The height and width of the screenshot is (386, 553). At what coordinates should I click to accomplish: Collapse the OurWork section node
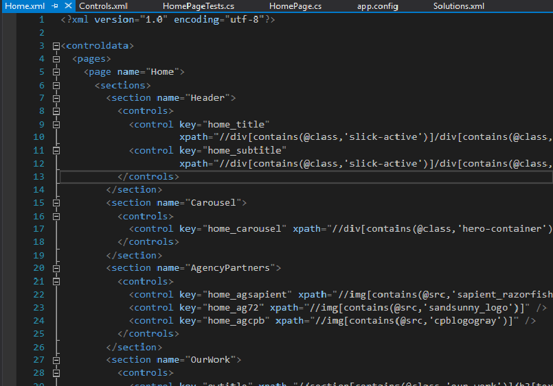coord(56,360)
